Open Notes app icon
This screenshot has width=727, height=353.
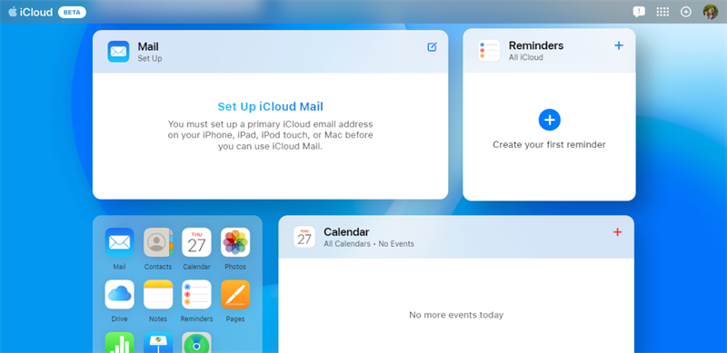tap(158, 294)
